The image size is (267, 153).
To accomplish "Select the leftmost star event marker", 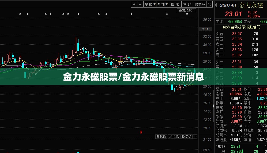I will 20,14.
